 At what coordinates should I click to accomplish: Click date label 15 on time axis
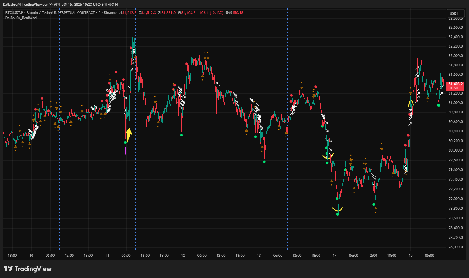[x=410, y=256]
